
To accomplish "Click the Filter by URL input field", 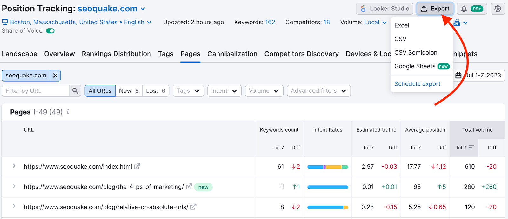I will point(36,91).
